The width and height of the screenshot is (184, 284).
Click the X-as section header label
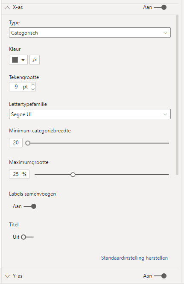point(18,7)
